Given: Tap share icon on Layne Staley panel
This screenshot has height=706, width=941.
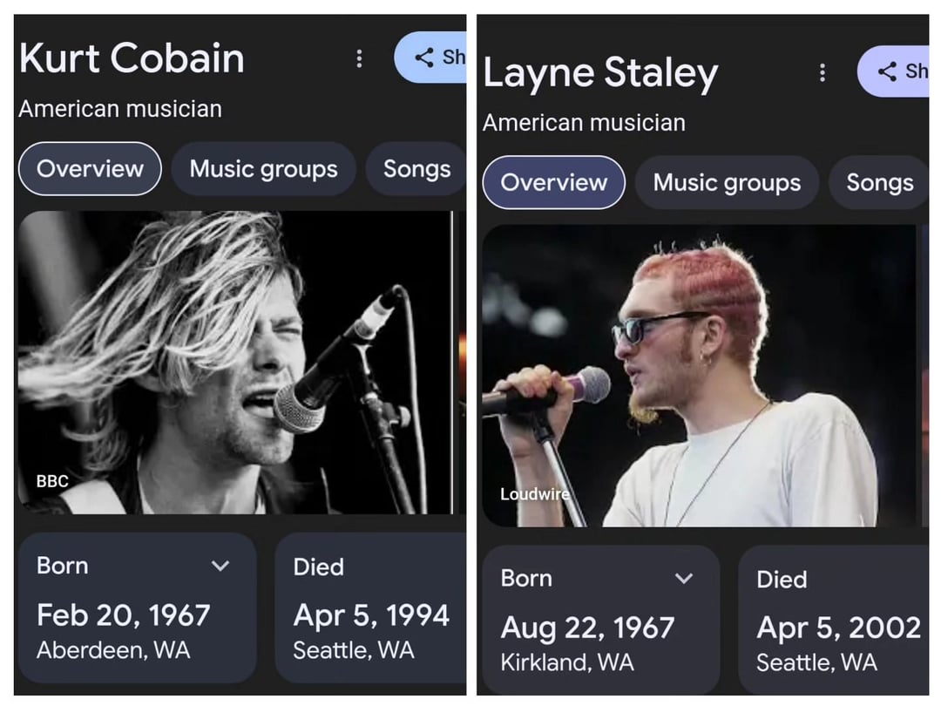Looking at the screenshot, I should (887, 71).
